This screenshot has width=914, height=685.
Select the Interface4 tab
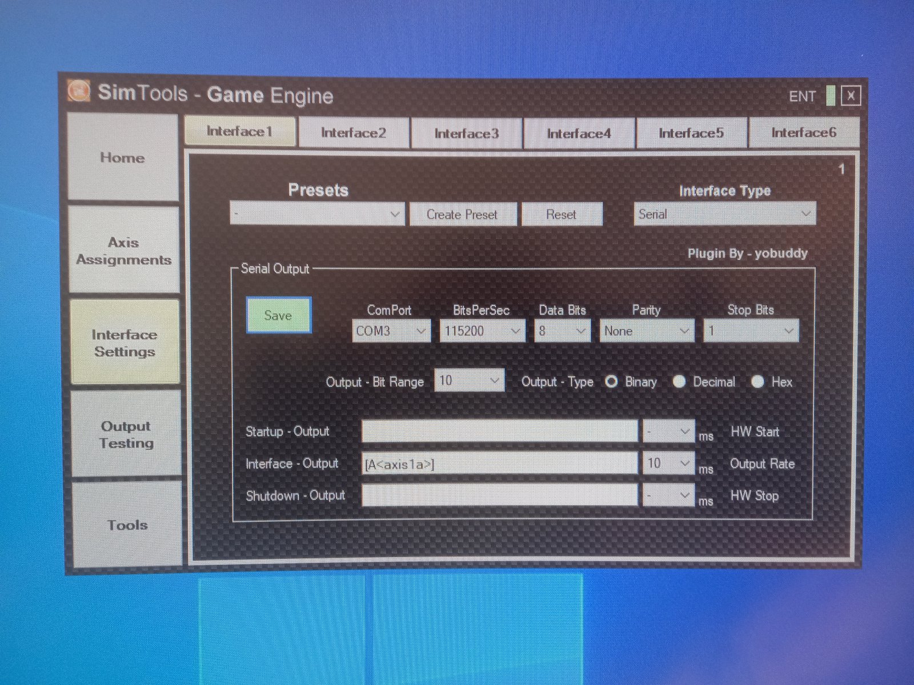click(579, 134)
